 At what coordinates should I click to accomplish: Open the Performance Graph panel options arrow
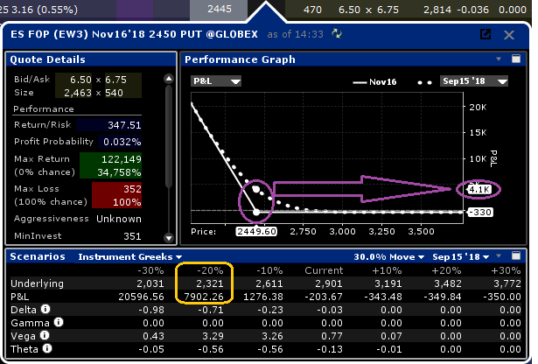click(x=499, y=59)
